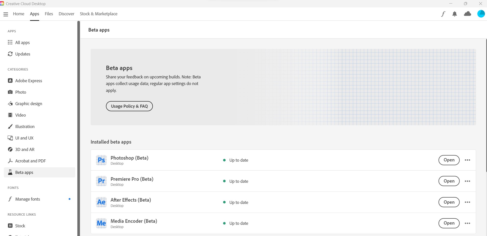Click the cloud storage icon in header
The width and height of the screenshot is (487, 236).
(x=468, y=14)
